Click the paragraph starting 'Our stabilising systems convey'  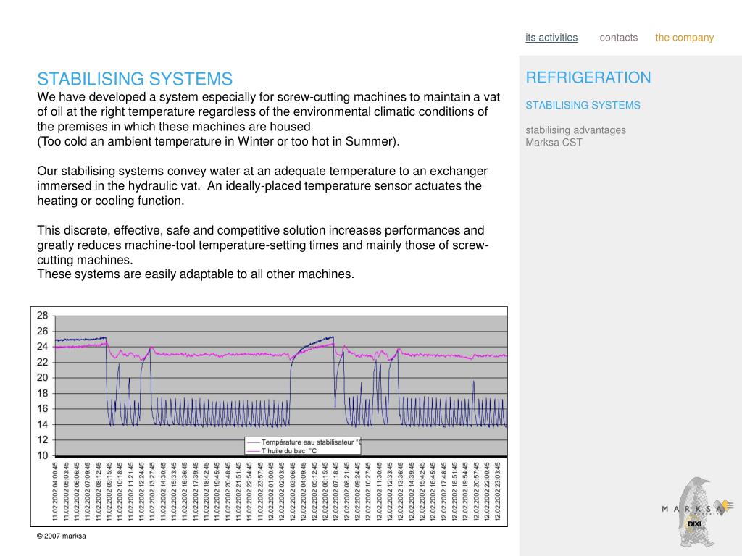[x=262, y=186]
